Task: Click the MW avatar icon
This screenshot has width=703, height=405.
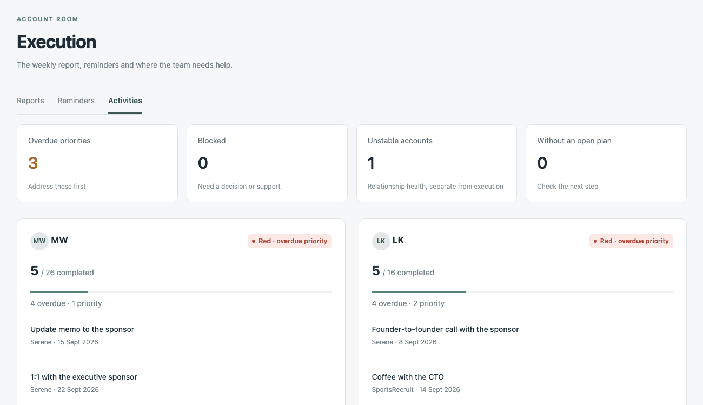Action: point(39,241)
